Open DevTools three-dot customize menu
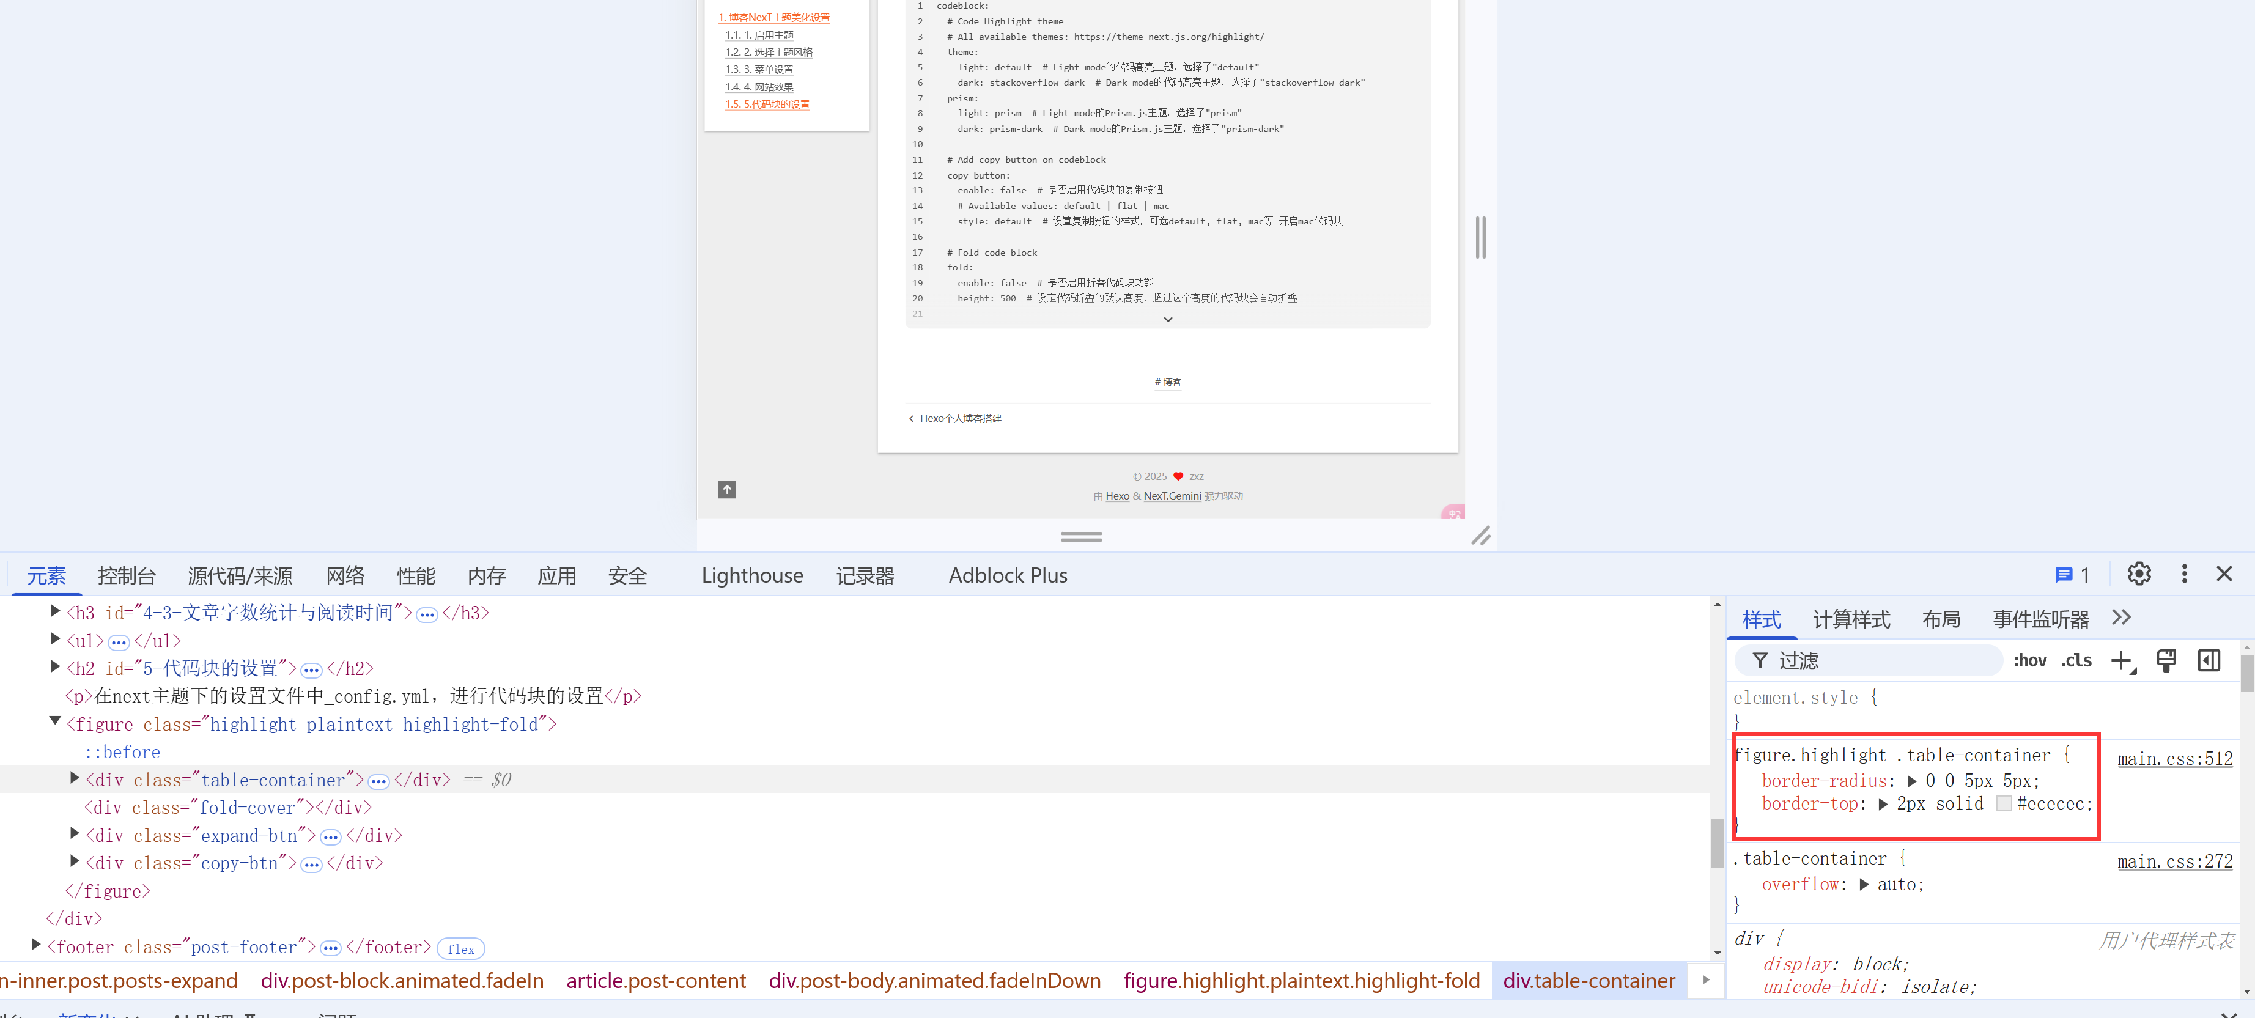The image size is (2255, 1018). coord(2184,574)
